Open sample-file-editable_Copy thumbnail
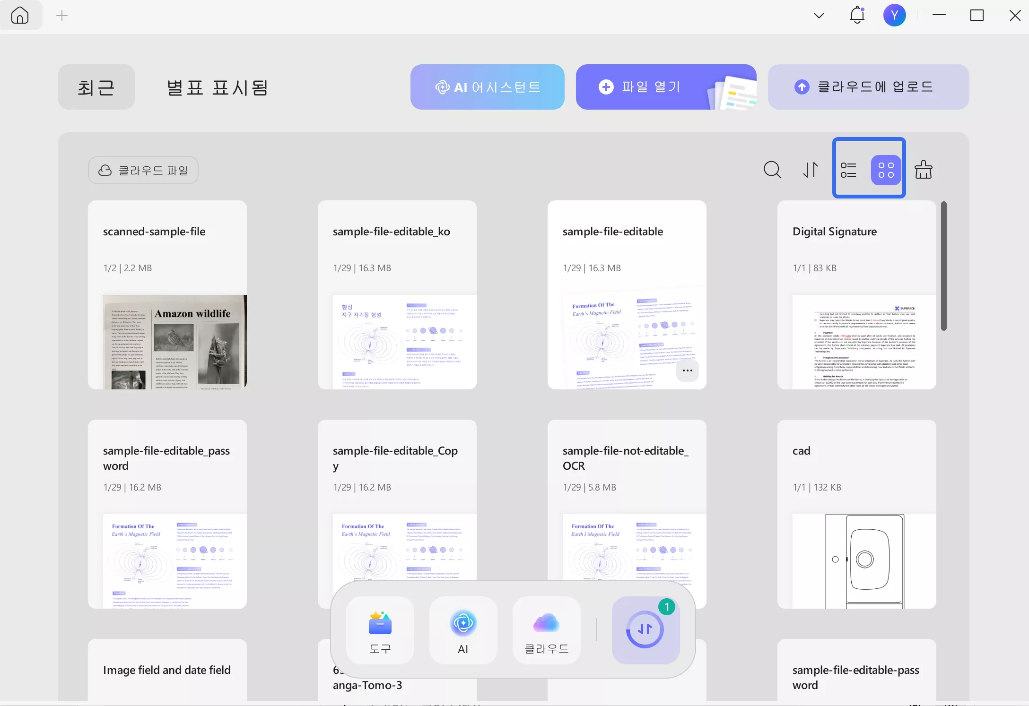Viewport: 1029px width, 706px height. point(405,548)
